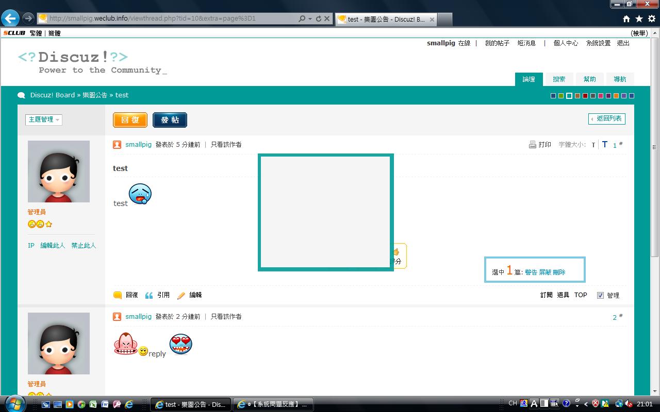Click 刪除 in the selected-post popup

(x=559, y=272)
